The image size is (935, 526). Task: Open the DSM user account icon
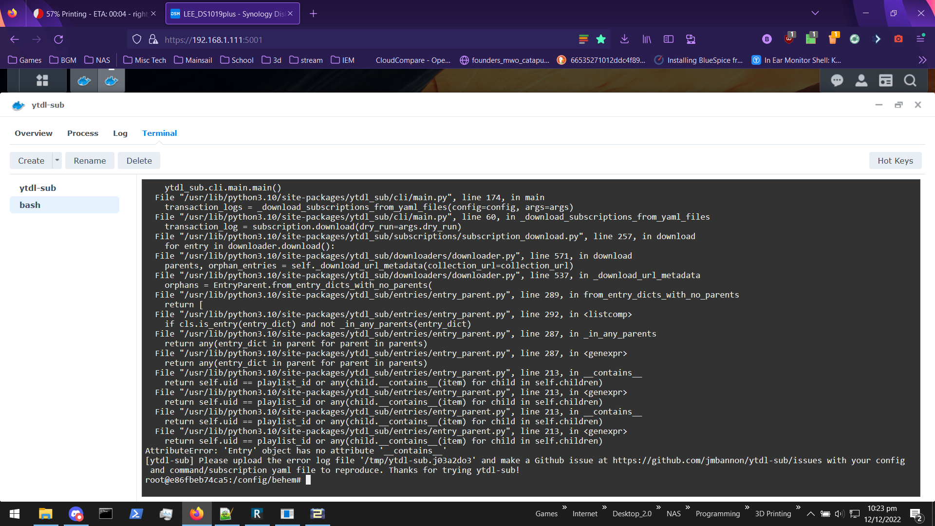(861, 80)
